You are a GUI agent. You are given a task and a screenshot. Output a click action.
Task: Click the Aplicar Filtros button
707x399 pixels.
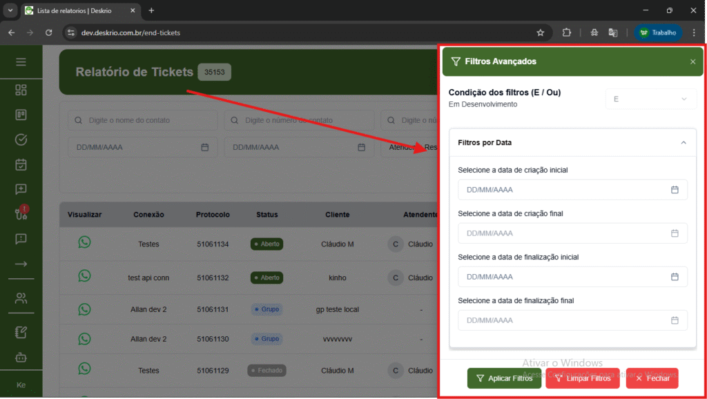pos(504,378)
